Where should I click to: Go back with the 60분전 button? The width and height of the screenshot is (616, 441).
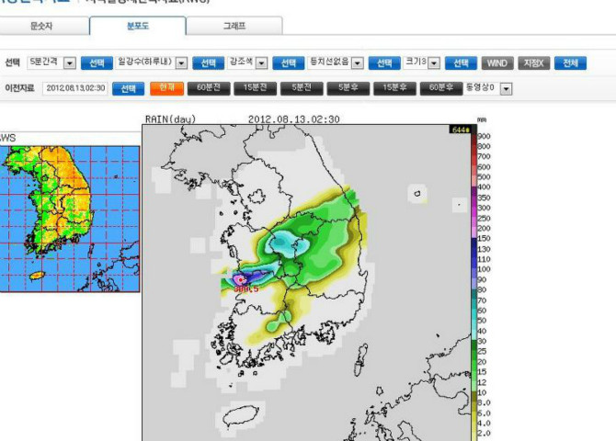(209, 88)
